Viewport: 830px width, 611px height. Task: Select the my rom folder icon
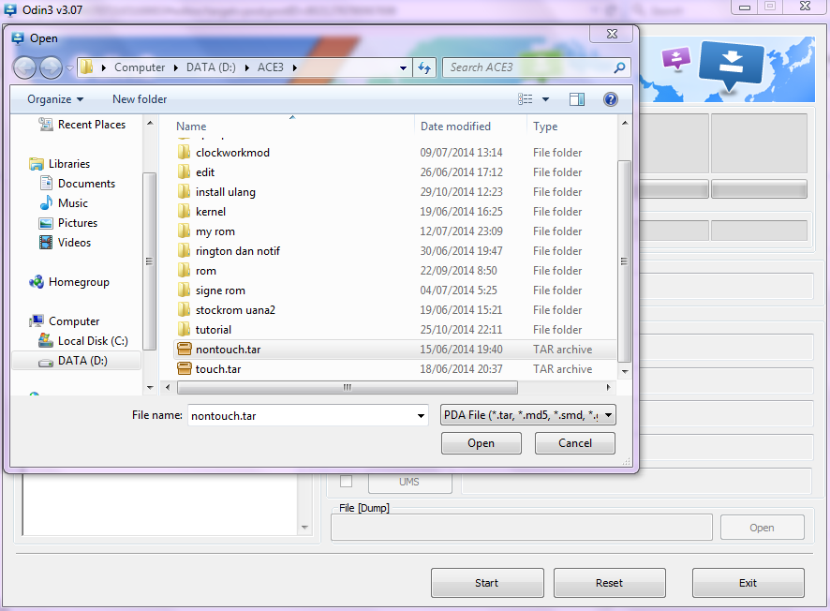click(x=184, y=231)
